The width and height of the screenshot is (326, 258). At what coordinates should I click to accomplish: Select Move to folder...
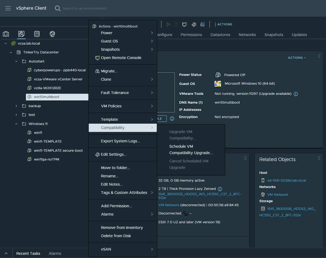pyautogui.click(x=123, y=168)
